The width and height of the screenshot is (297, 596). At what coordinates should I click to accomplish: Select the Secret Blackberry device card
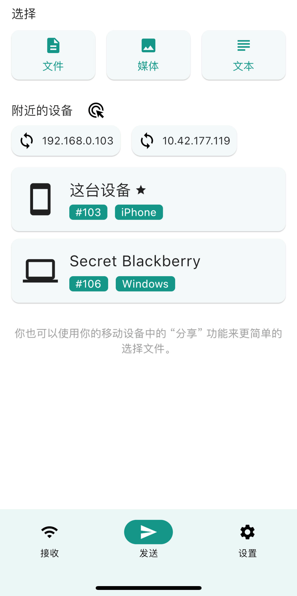pyautogui.click(x=148, y=271)
